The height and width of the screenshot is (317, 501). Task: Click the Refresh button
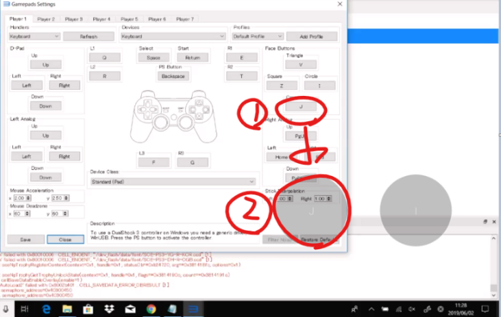pyautogui.click(x=88, y=36)
